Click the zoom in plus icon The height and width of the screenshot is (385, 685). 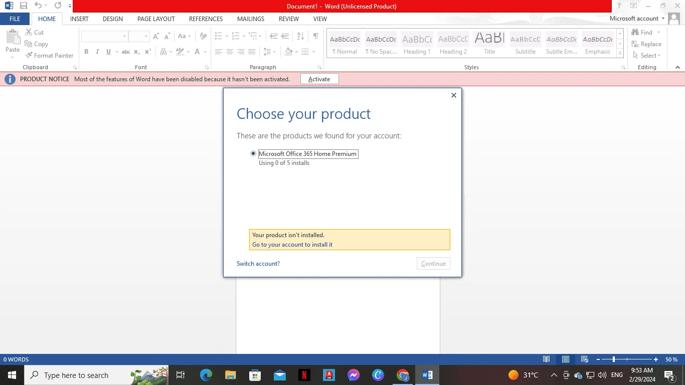[656, 359]
